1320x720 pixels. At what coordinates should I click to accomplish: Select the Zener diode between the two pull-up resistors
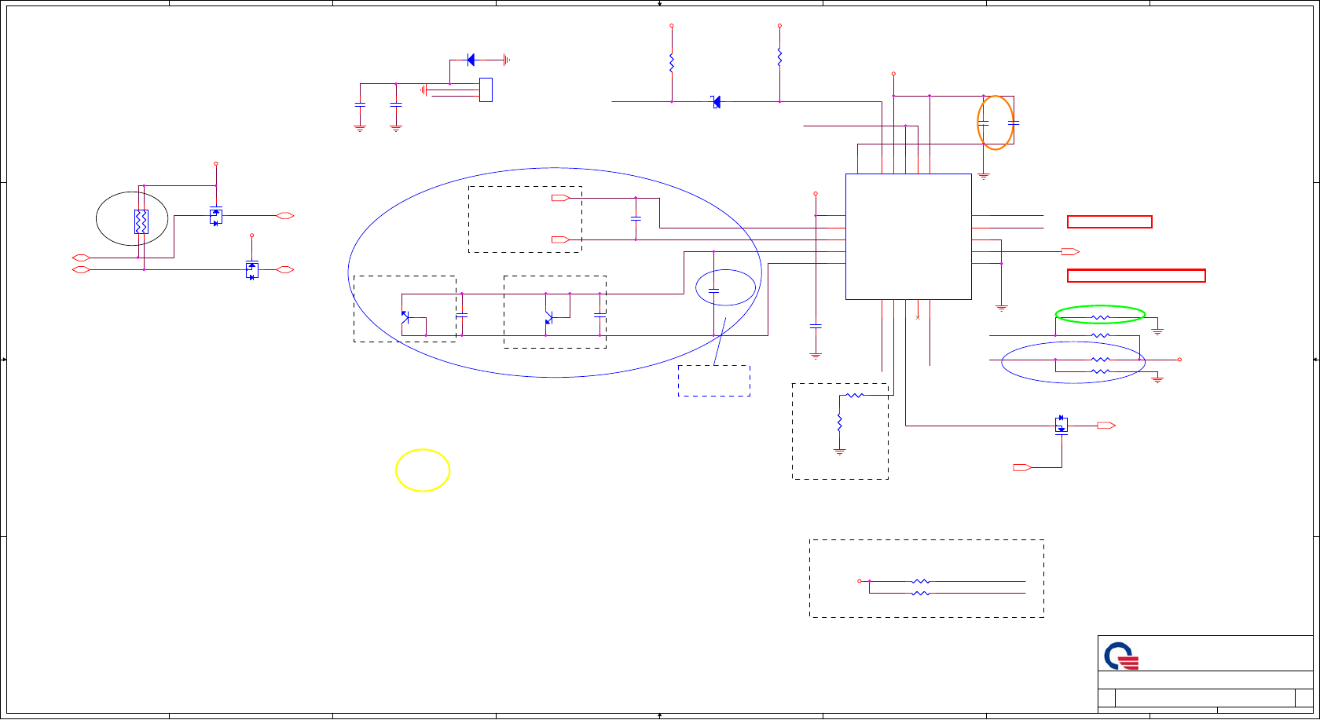pyautogui.click(x=716, y=102)
